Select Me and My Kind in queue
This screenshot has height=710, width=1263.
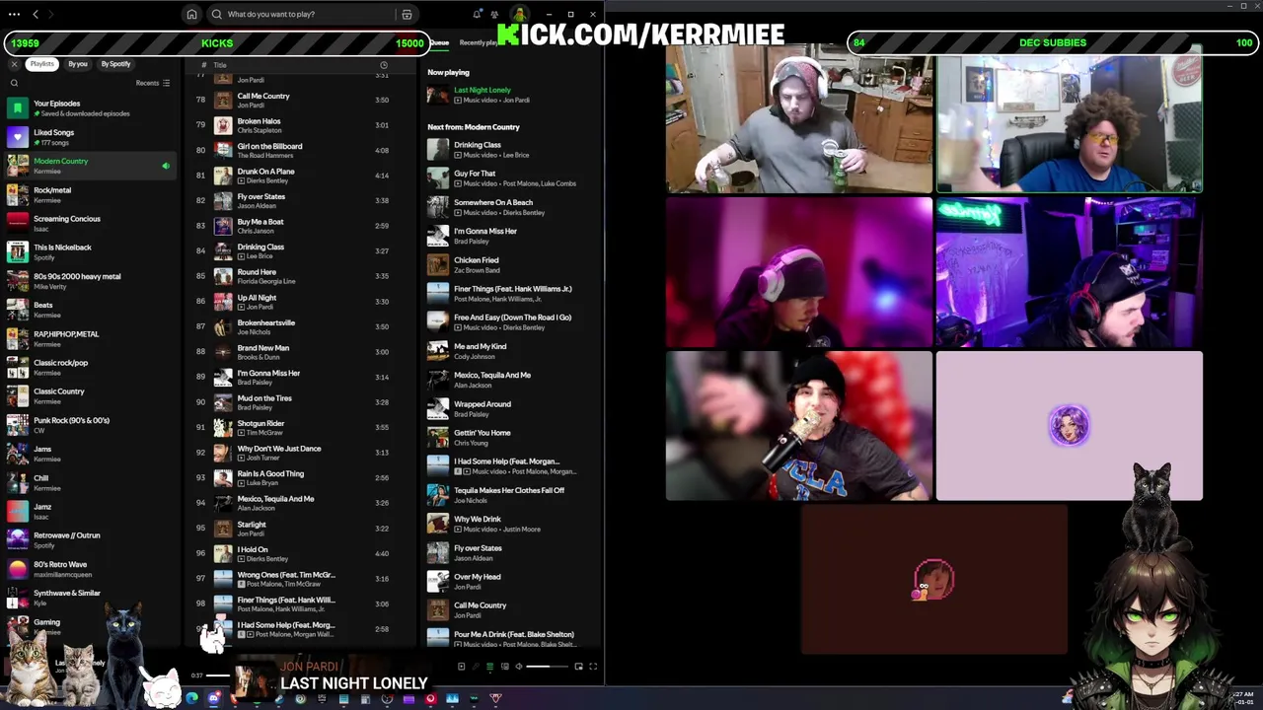tap(511, 351)
